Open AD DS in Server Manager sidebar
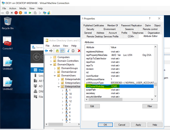170x130 pixels. (x=37, y=86)
